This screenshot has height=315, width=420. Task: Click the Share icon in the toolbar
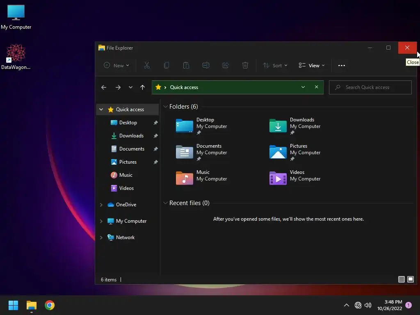[x=226, y=65]
